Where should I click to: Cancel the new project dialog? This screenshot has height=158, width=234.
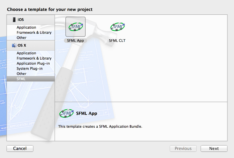pos(20,148)
